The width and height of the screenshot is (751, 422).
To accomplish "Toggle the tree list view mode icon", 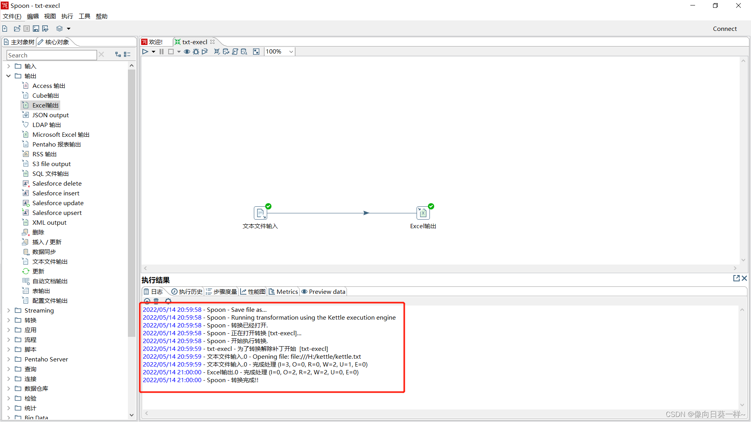I will pyautogui.click(x=127, y=54).
